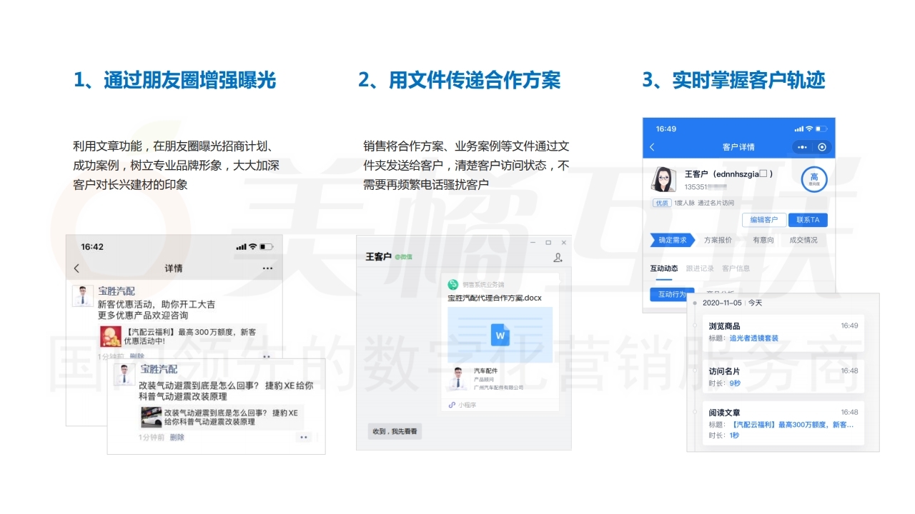This screenshot has width=915, height=514.
Task: Open the 宝胜汽配代理合作方案.docx file name
Action: point(495,298)
